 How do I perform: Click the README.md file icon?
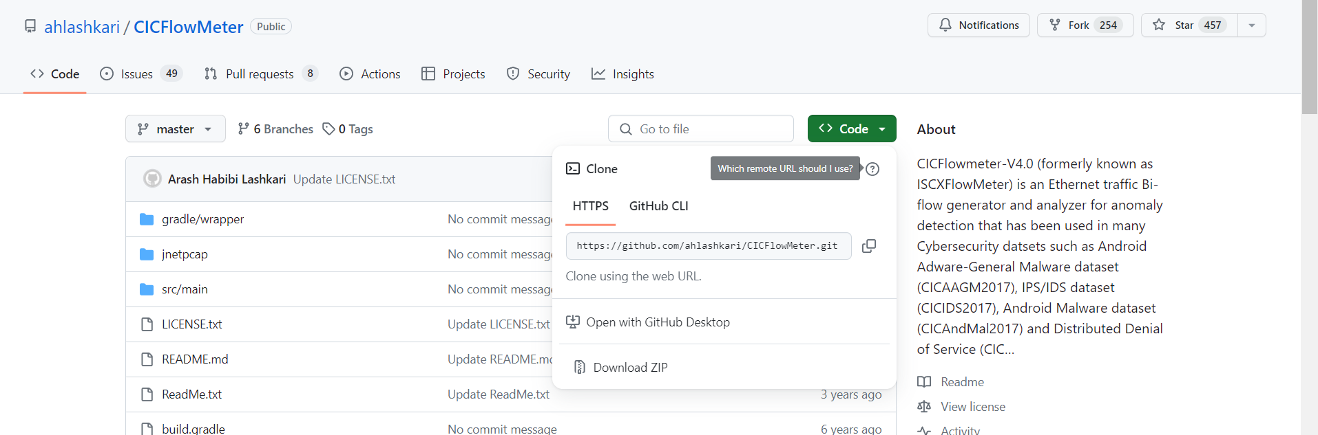pos(147,359)
